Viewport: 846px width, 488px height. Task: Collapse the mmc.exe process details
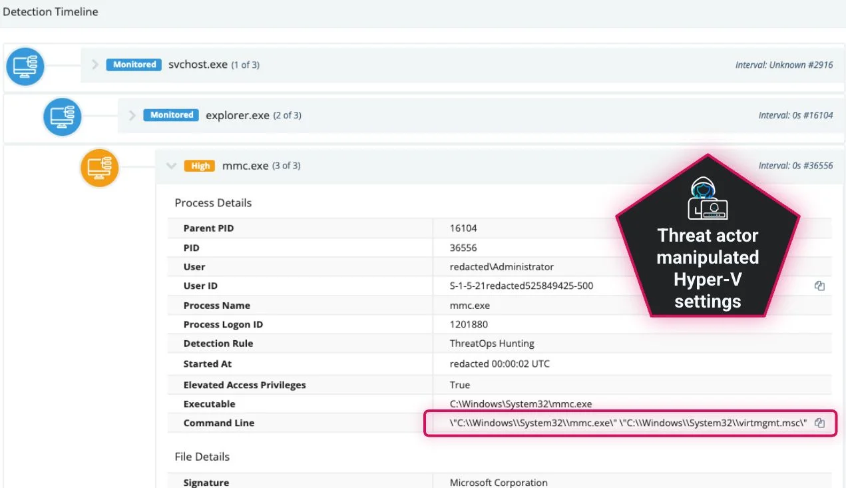[x=171, y=166]
